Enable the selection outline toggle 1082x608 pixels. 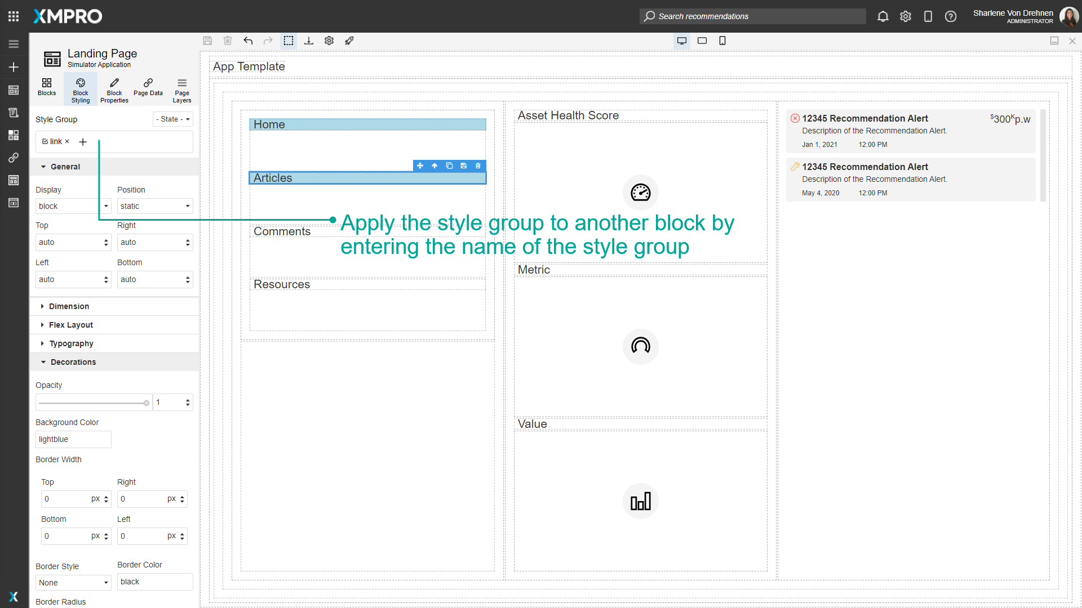(x=289, y=41)
